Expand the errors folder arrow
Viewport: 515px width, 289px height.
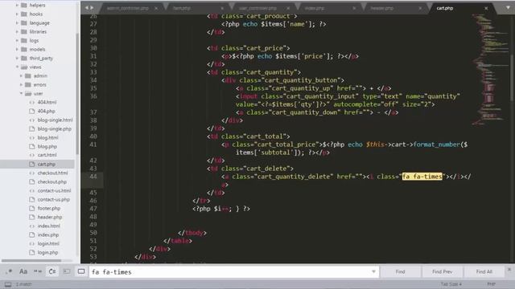(x=21, y=84)
